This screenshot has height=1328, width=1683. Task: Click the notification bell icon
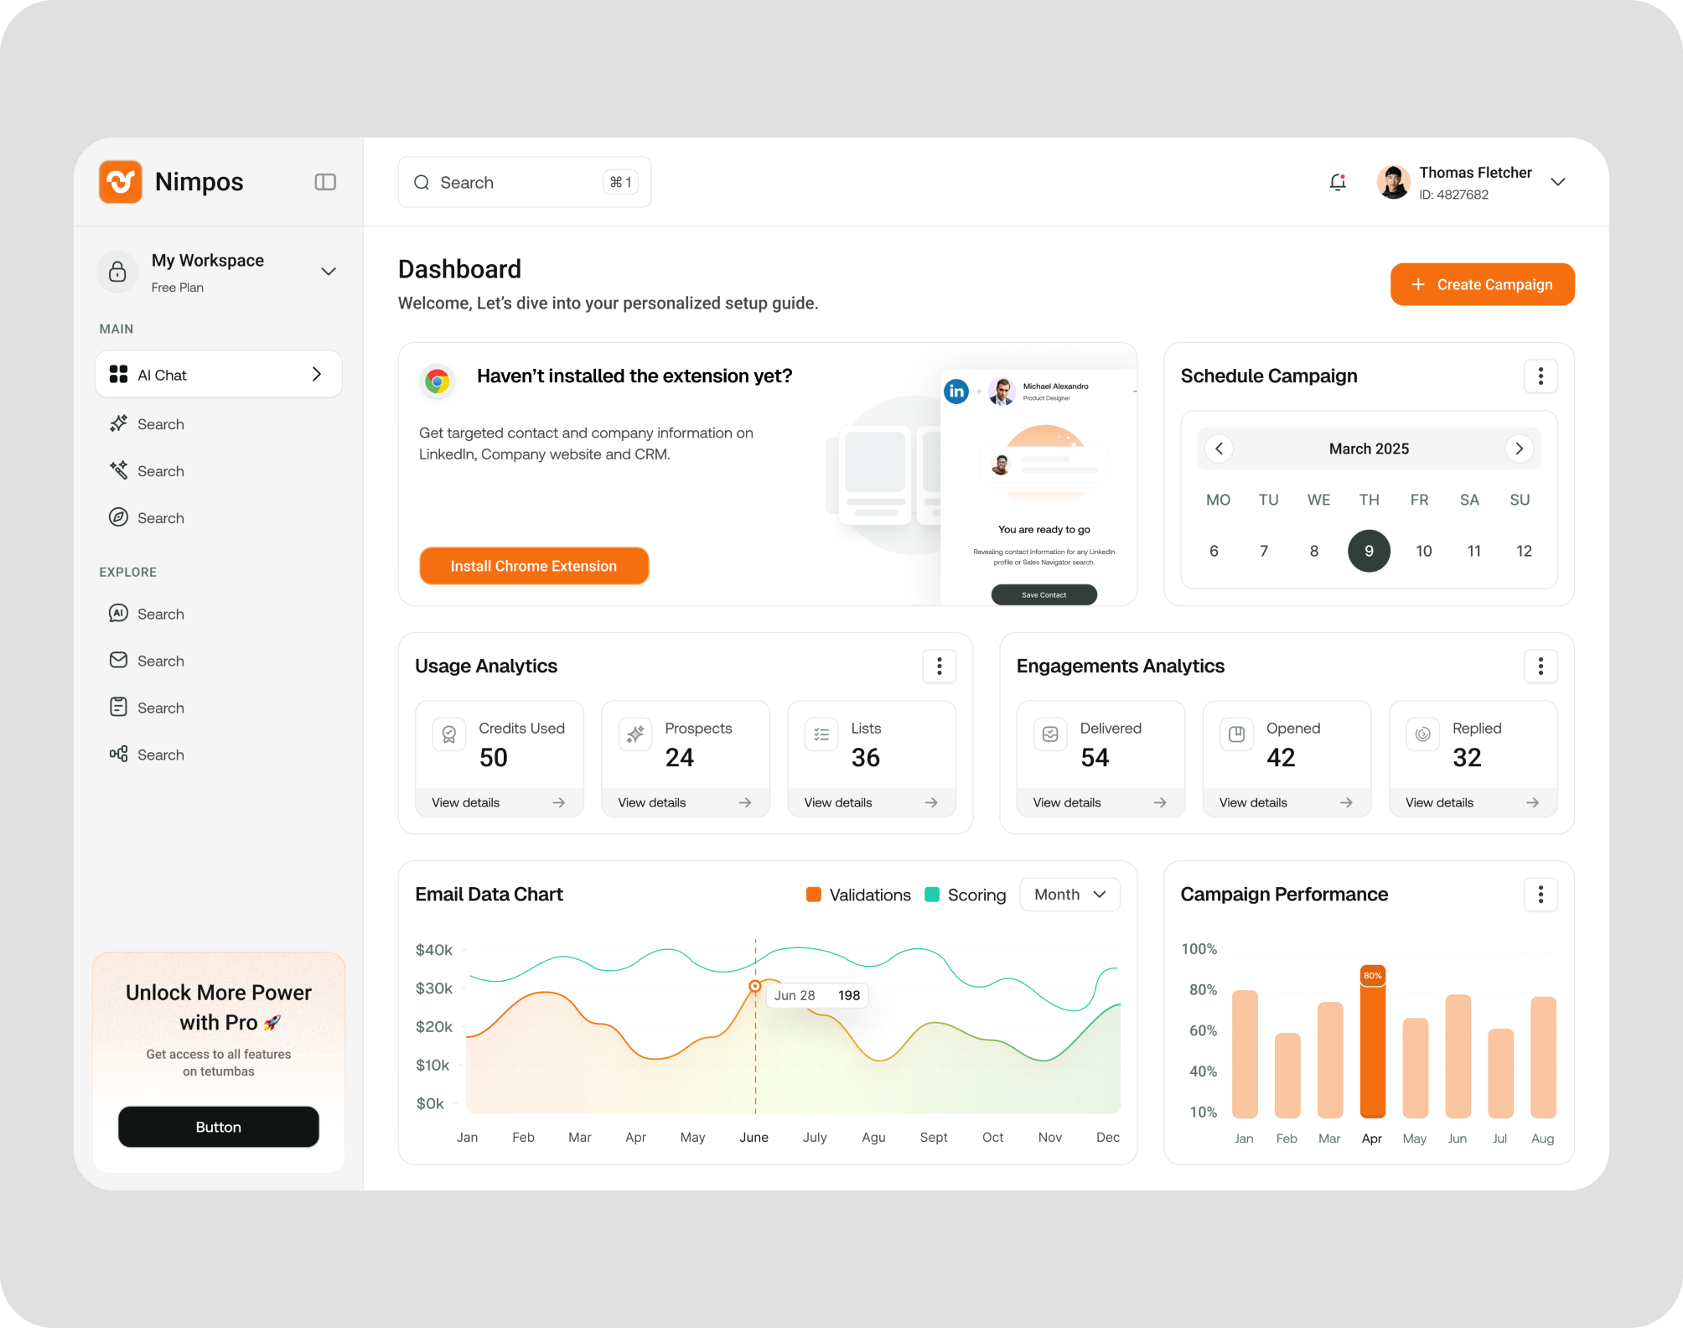[1338, 182]
